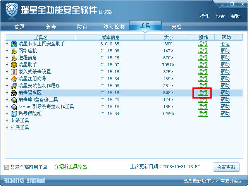Sort by the 大小 column header

[x=168, y=38]
